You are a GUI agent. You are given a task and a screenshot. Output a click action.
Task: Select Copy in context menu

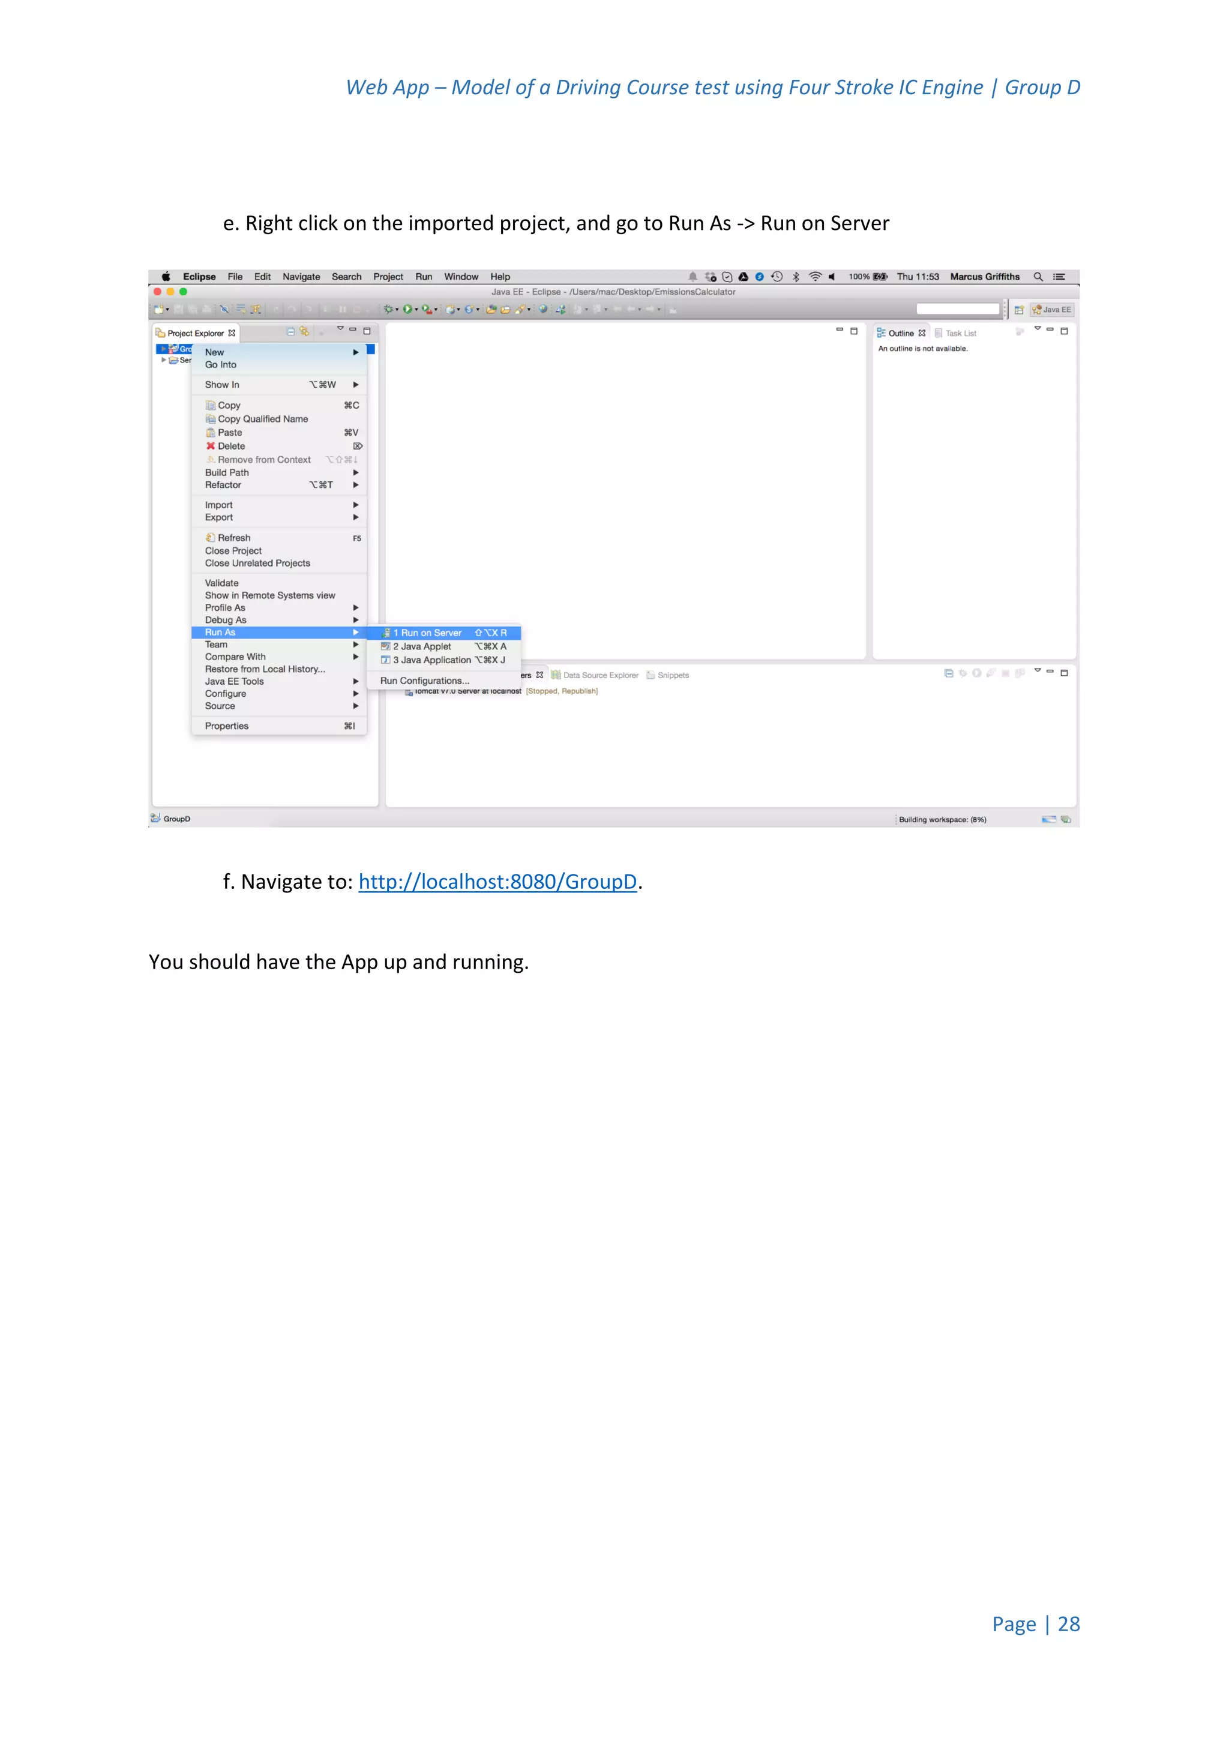pyautogui.click(x=279, y=406)
